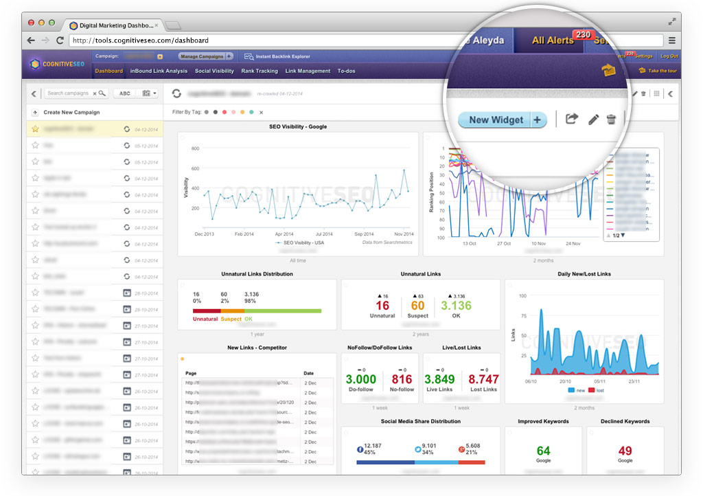Clear the tag filter with the x

(261, 113)
